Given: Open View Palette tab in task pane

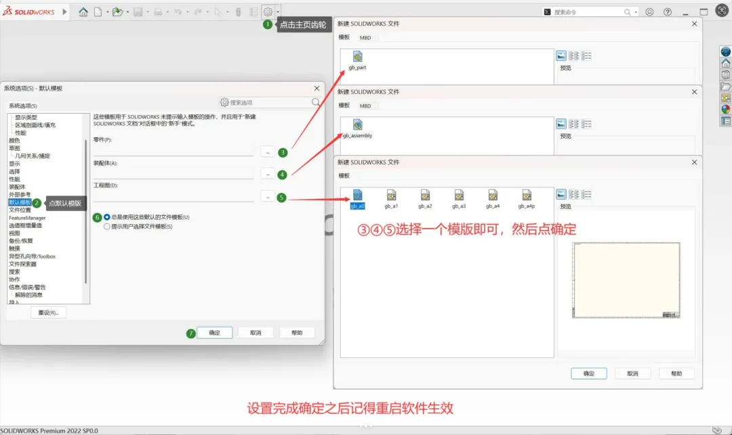Looking at the screenshot, I should 725,98.
